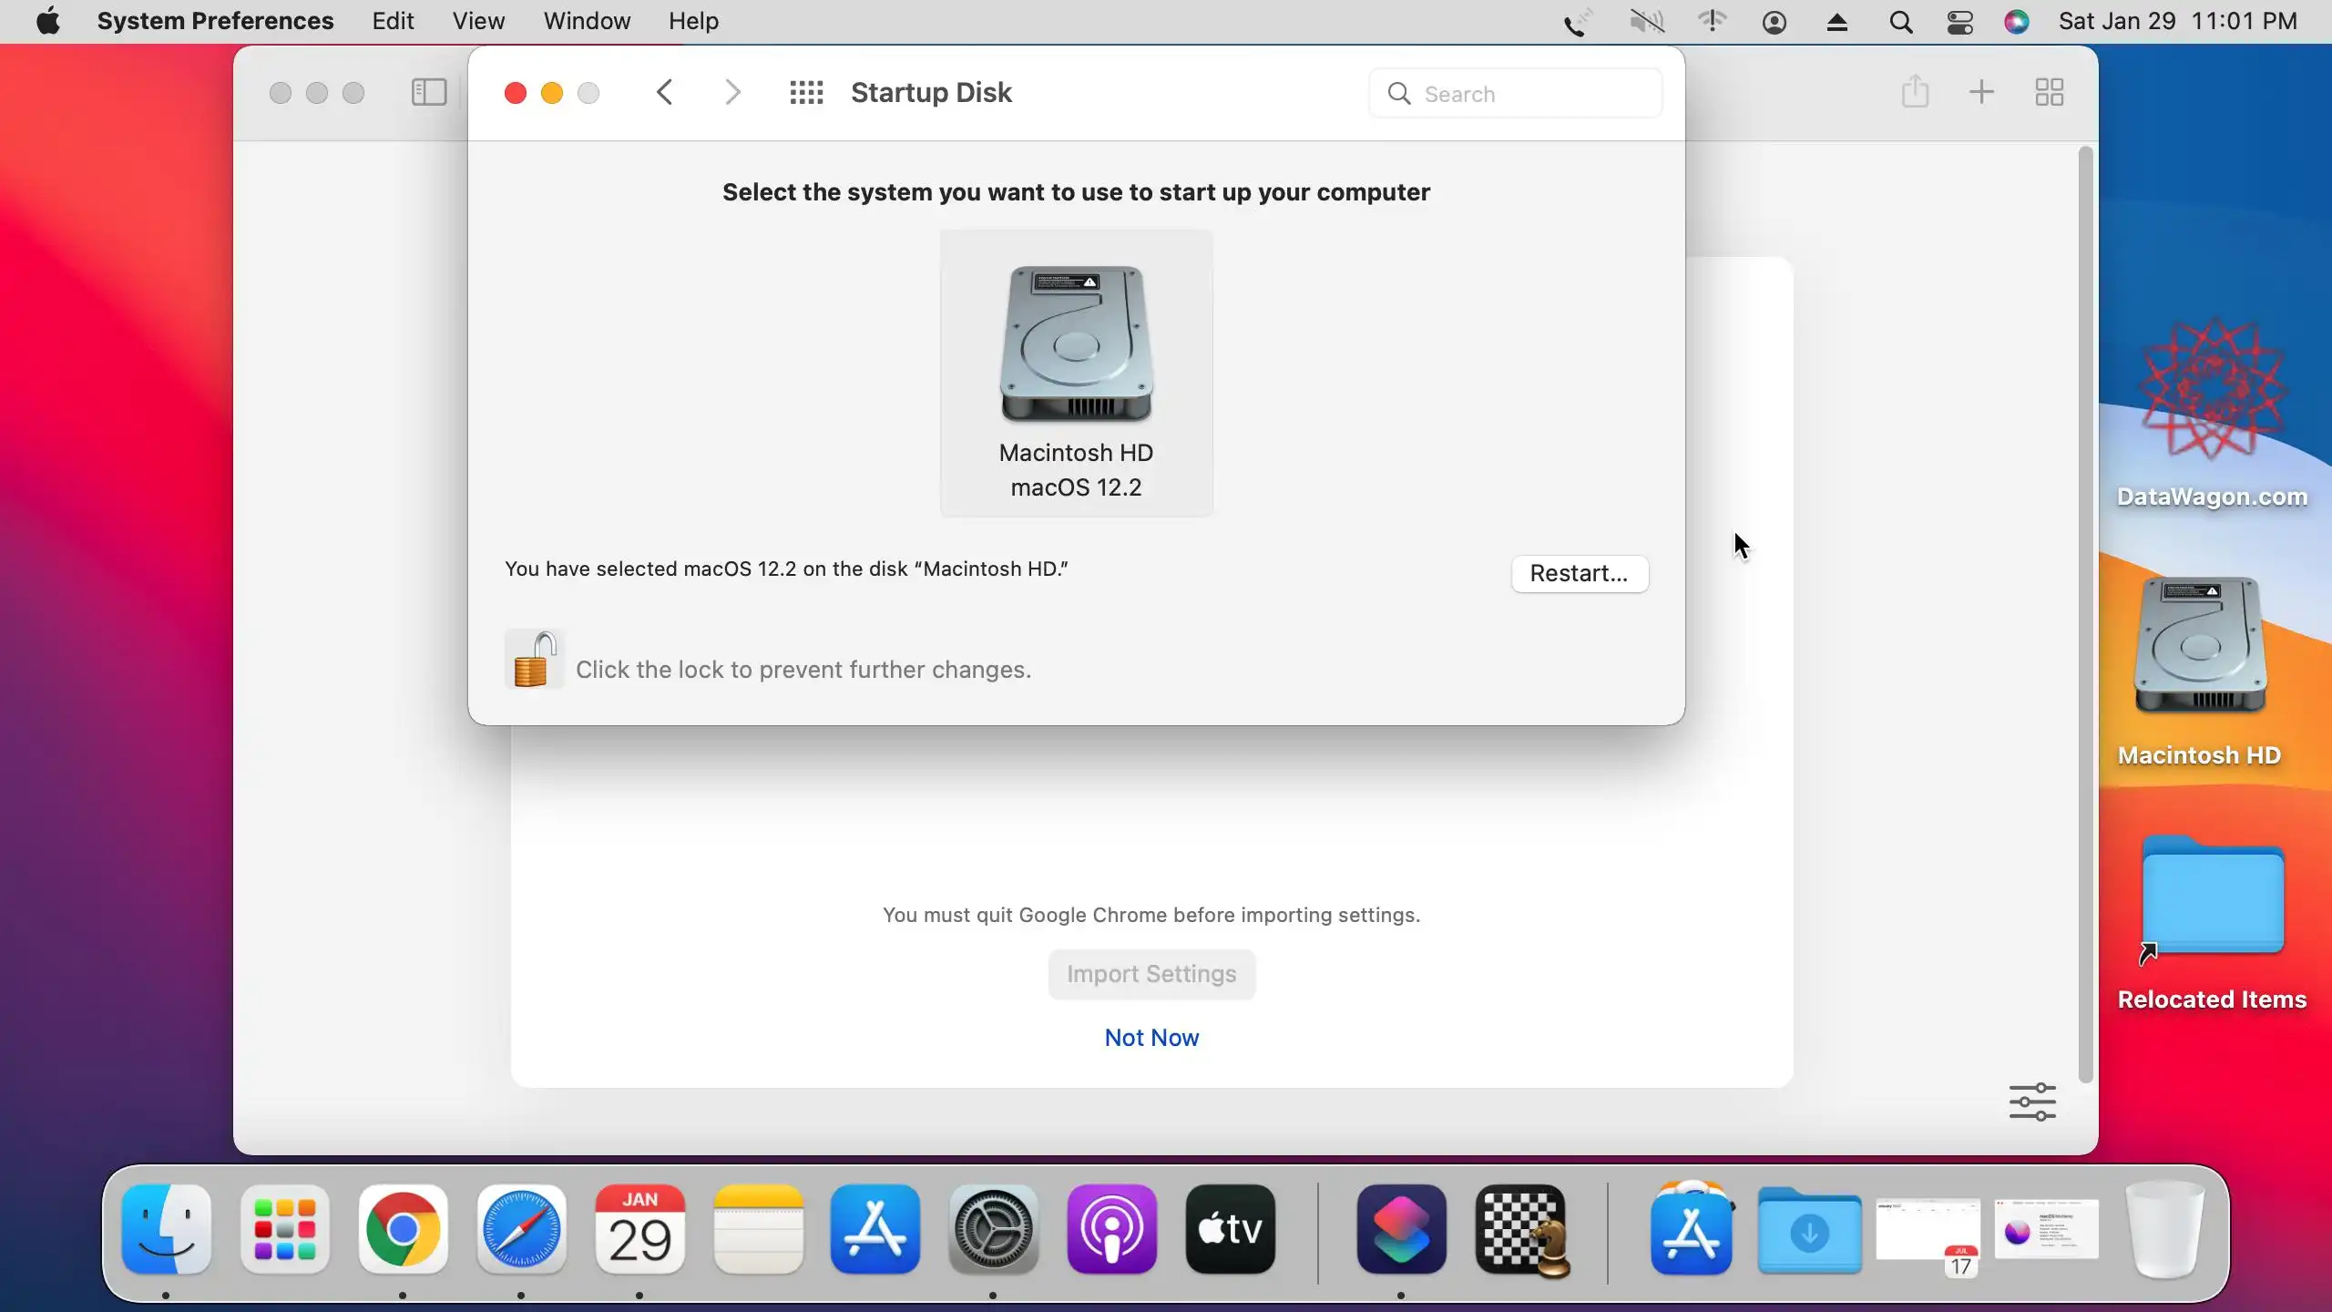This screenshot has width=2332, height=1312.
Task: Go back in System Preferences
Action: click(665, 93)
